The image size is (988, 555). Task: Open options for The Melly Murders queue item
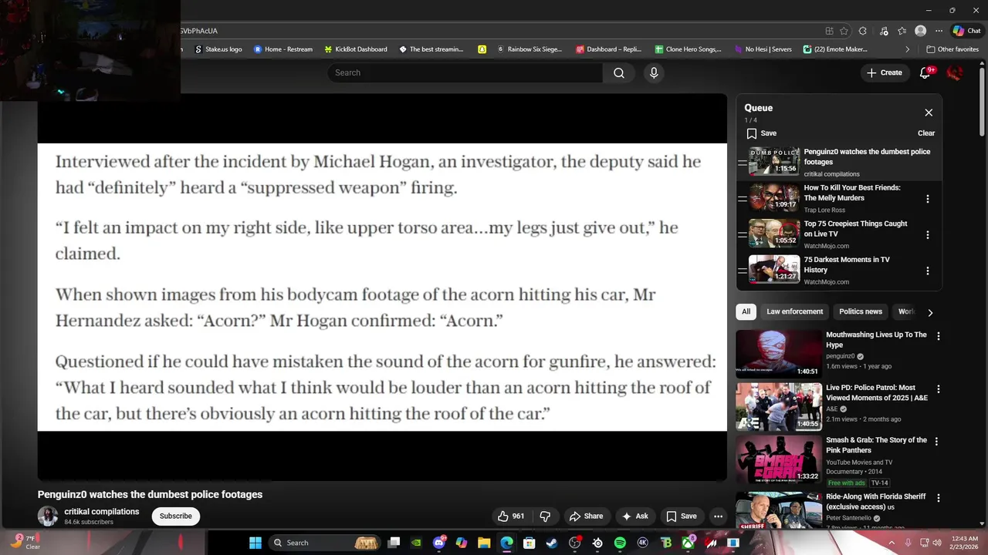point(928,199)
